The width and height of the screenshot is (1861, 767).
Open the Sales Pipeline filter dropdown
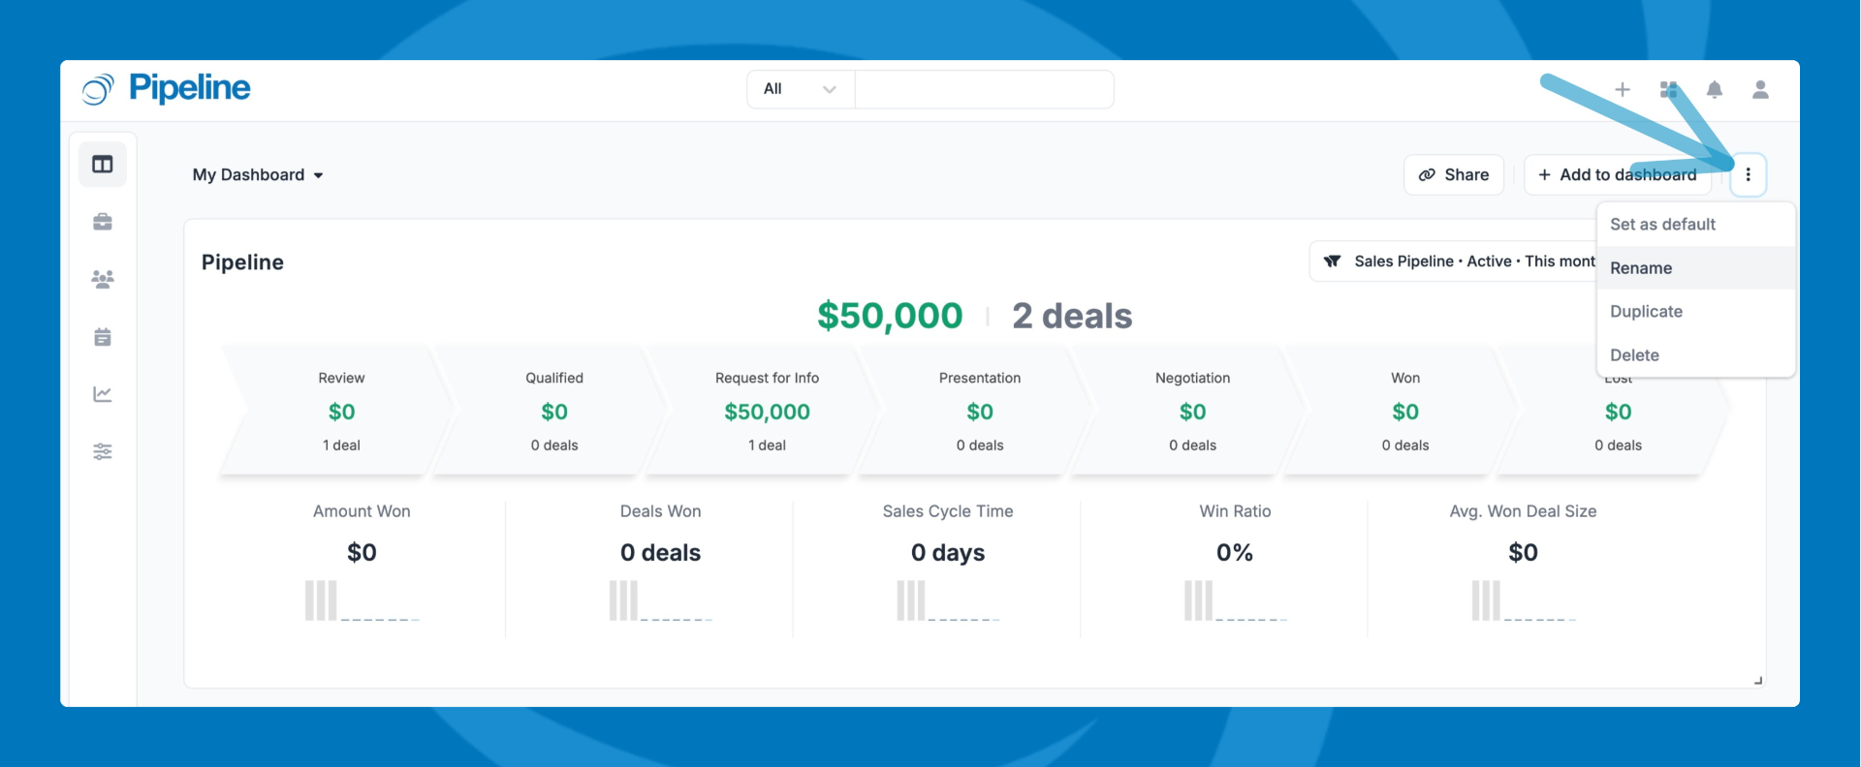(x=1454, y=261)
